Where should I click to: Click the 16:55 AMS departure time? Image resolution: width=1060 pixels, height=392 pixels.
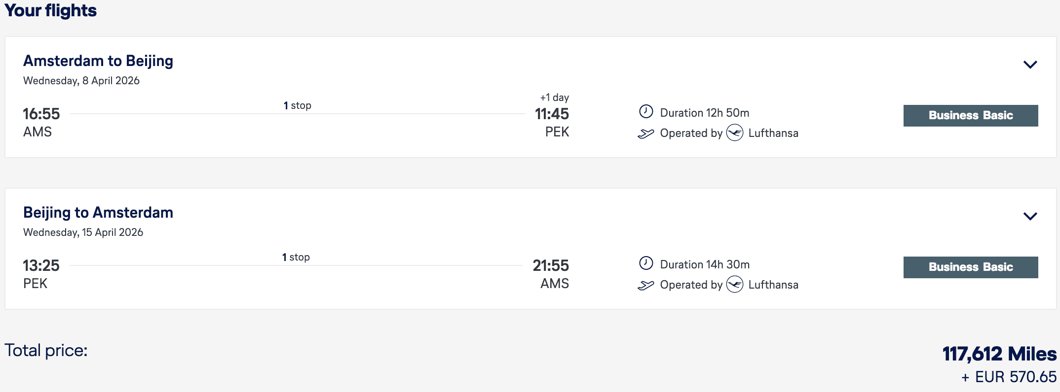pyautogui.click(x=41, y=114)
